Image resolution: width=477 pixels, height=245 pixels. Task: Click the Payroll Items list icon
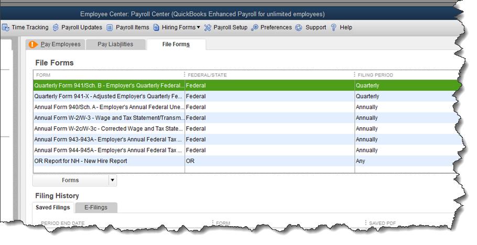110,27
